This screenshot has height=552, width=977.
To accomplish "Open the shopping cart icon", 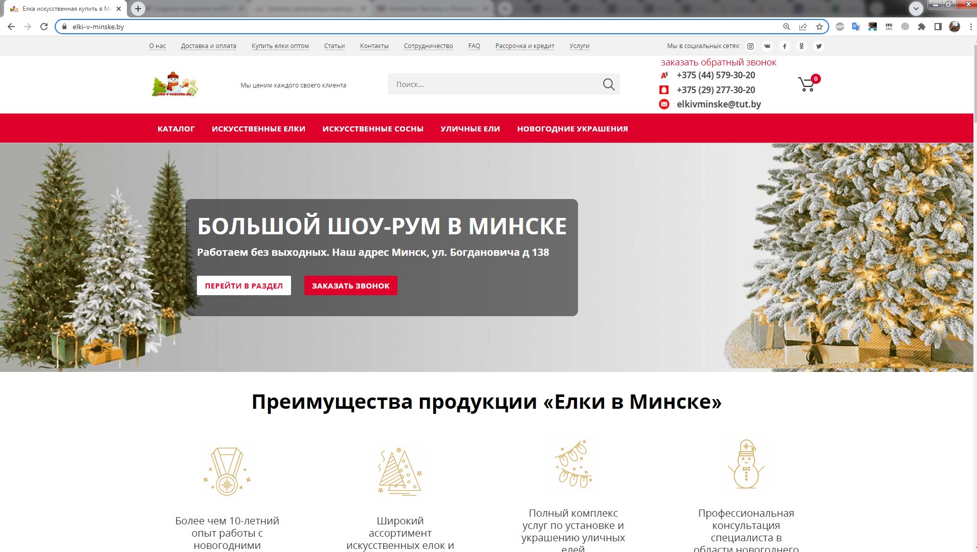I will (807, 84).
